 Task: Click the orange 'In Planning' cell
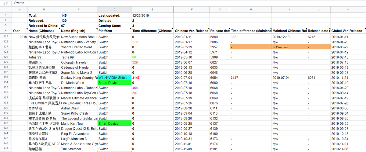[x=289, y=47]
